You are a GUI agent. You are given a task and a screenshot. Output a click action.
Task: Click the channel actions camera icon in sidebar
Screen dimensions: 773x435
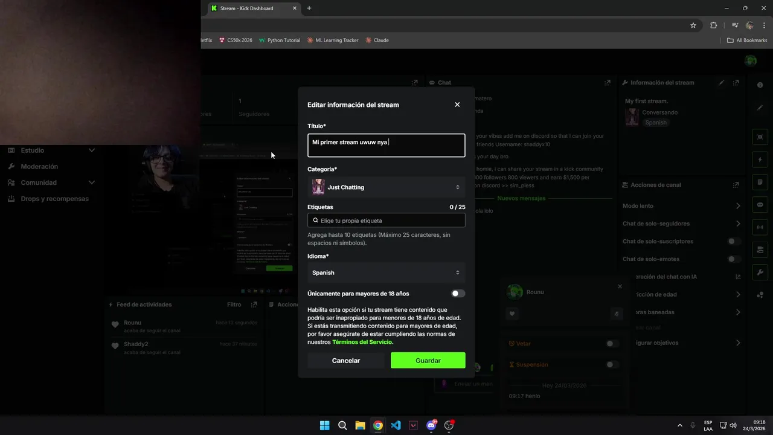coord(760,250)
